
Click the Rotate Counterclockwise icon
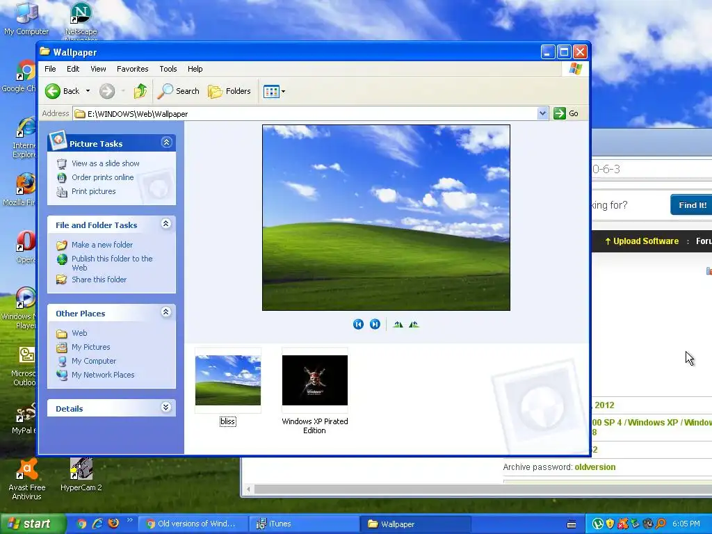coord(414,324)
